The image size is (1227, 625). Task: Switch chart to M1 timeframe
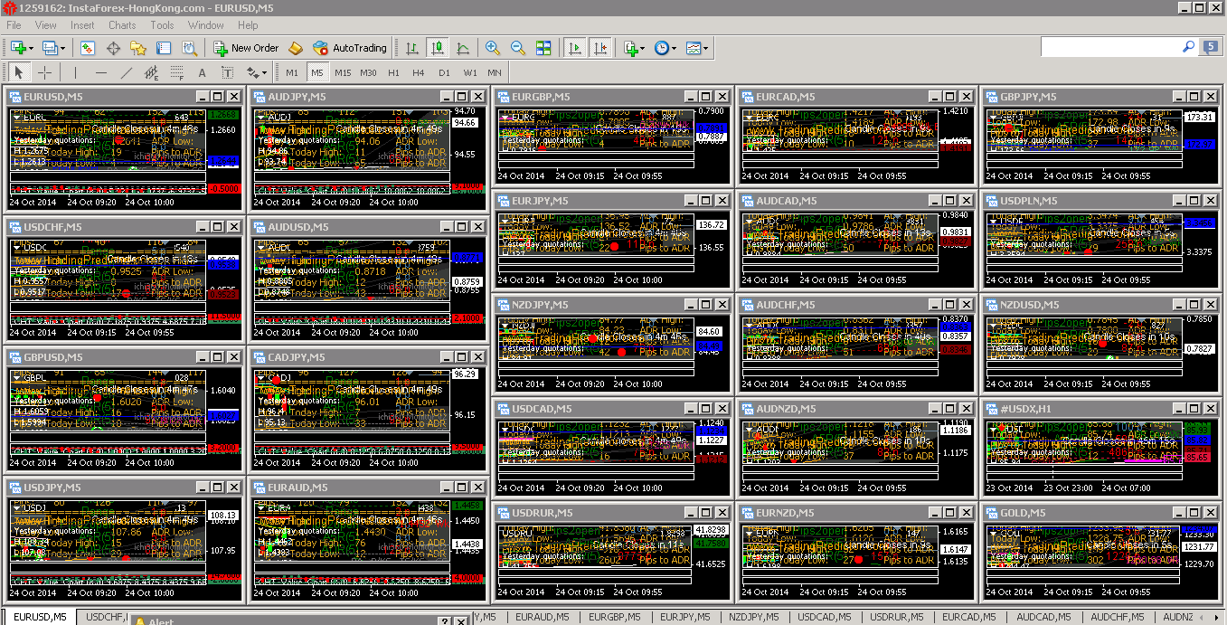click(x=292, y=72)
